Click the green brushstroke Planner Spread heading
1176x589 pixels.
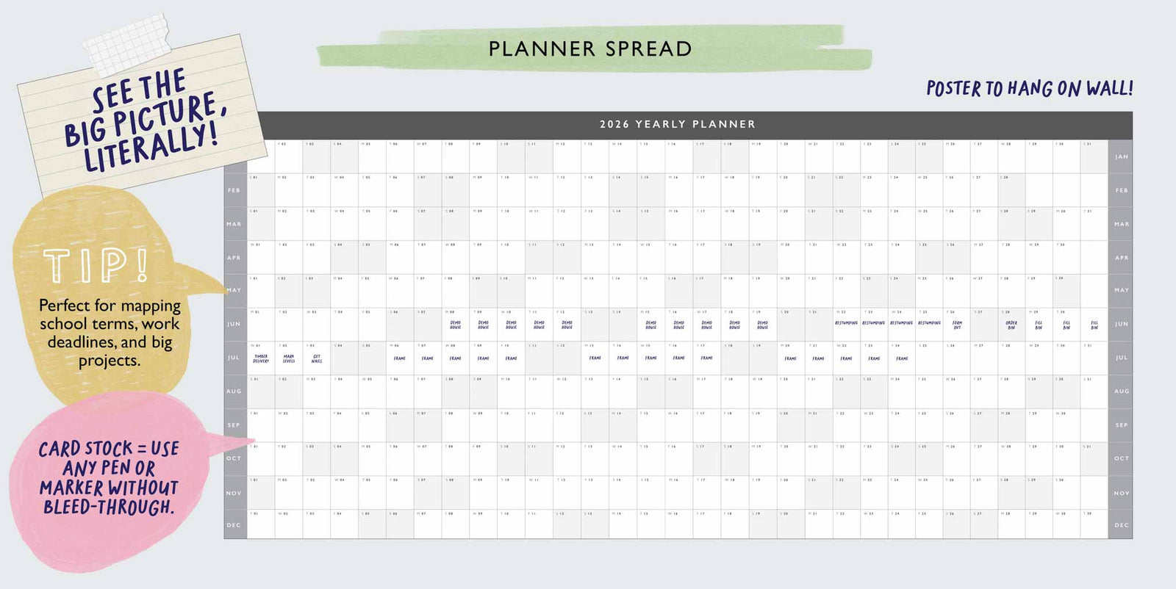point(590,48)
